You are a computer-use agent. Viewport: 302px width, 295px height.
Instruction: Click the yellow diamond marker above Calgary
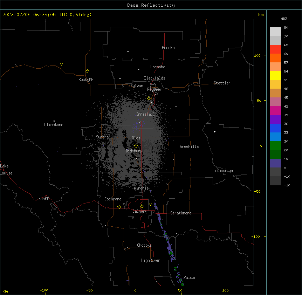[x=142, y=206]
